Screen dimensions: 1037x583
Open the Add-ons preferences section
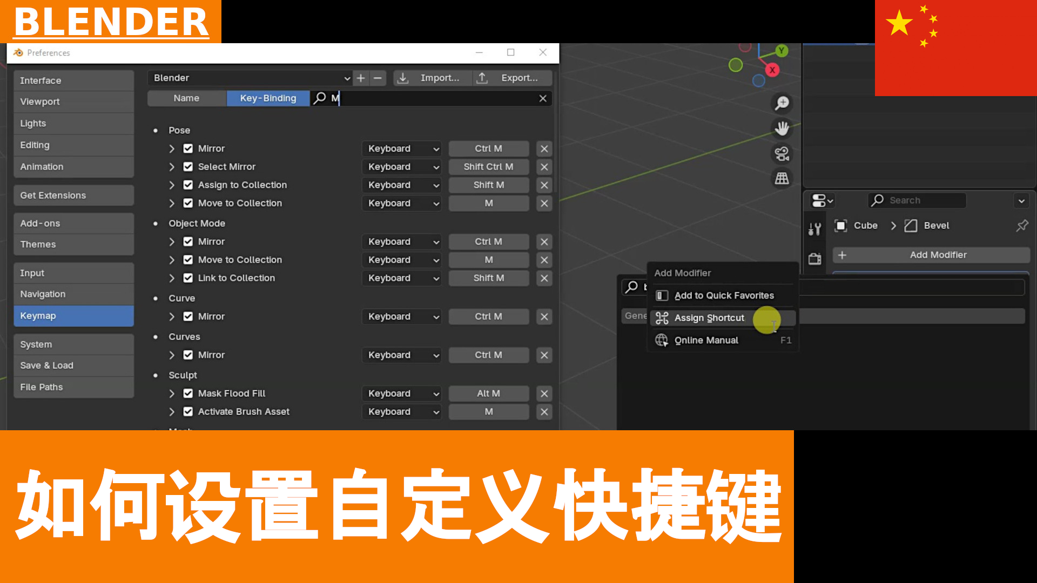coord(73,223)
